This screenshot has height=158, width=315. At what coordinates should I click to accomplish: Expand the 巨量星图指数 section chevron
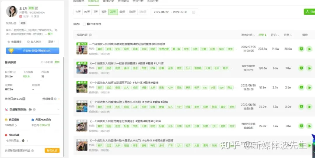pos(58,110)
